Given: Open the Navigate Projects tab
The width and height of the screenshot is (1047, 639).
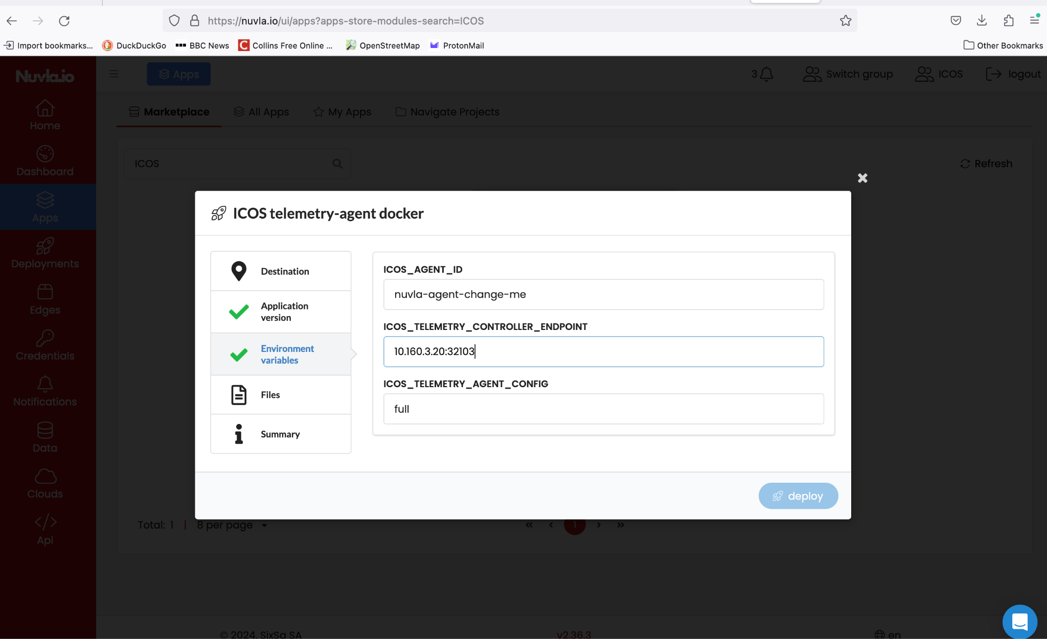Looking at the screenshot, I should (447, 112).
